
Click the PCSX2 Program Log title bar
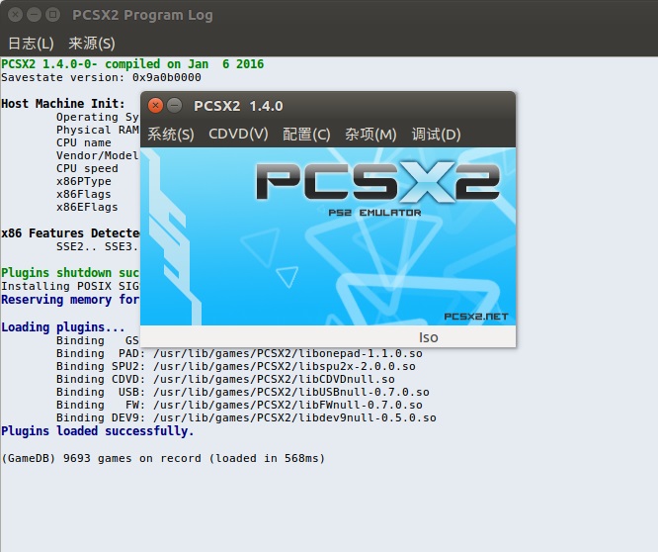point(329,15)
